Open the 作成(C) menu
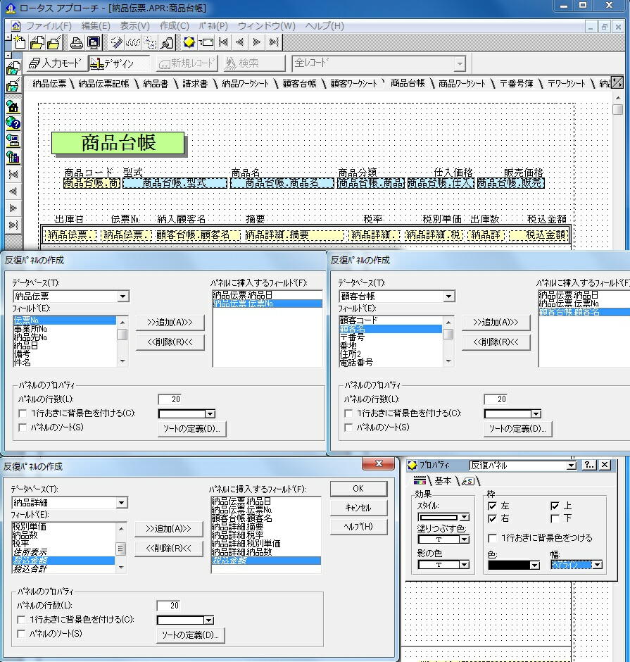This screenshot has height=662, width=630. click(x=175, y=26)
